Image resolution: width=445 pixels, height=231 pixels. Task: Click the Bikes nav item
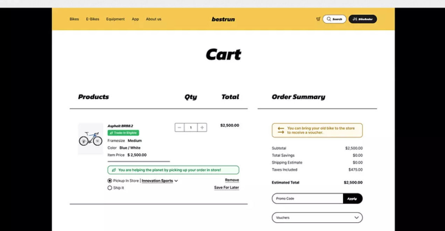(x=74, y=19)
